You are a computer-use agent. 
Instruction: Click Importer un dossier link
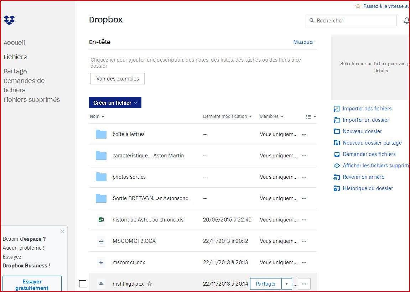click(366, 120)
